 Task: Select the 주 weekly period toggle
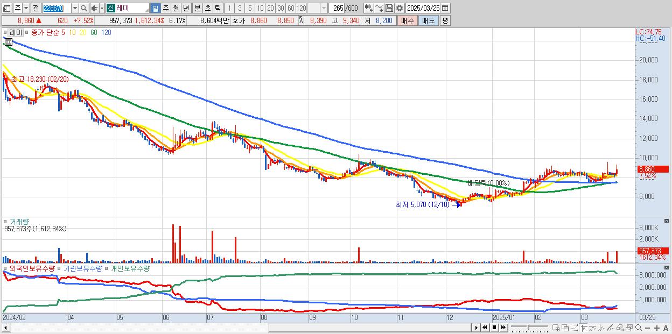pos(166,8)
